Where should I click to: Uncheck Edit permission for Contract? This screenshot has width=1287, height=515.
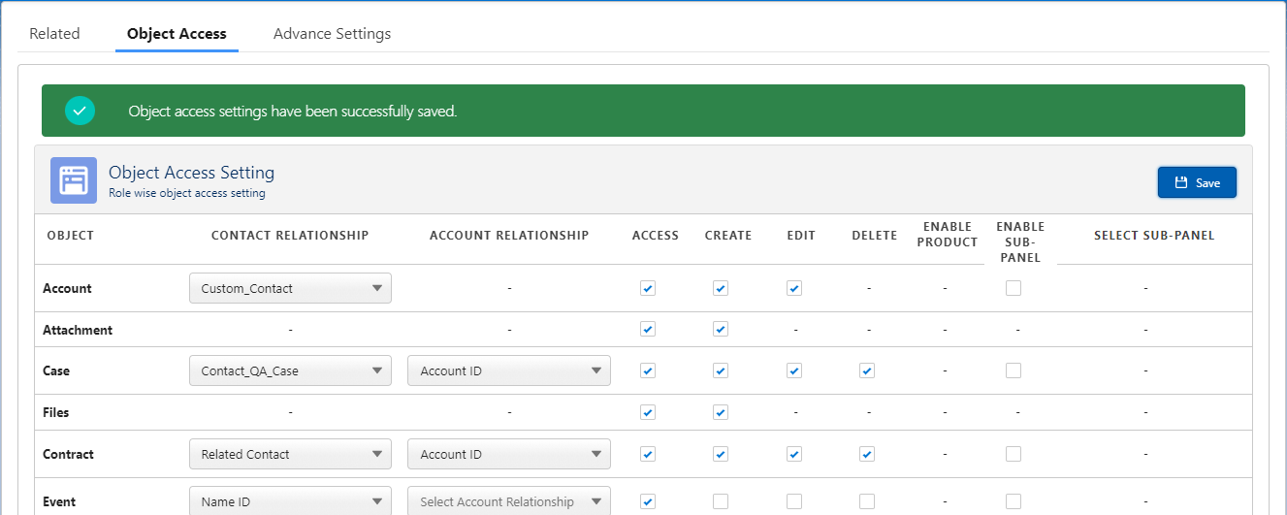pyautogui.click(x=794, y=454)
